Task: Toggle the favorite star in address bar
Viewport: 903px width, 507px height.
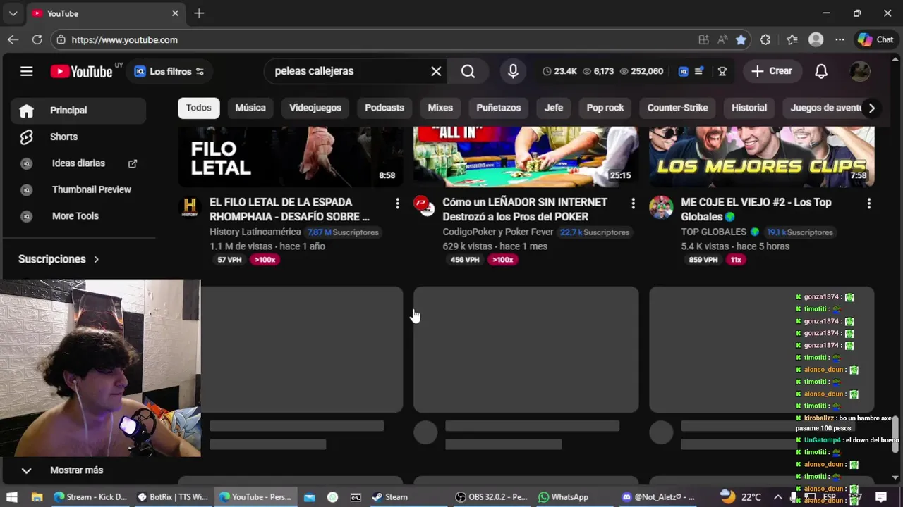Action: (741, 40)
